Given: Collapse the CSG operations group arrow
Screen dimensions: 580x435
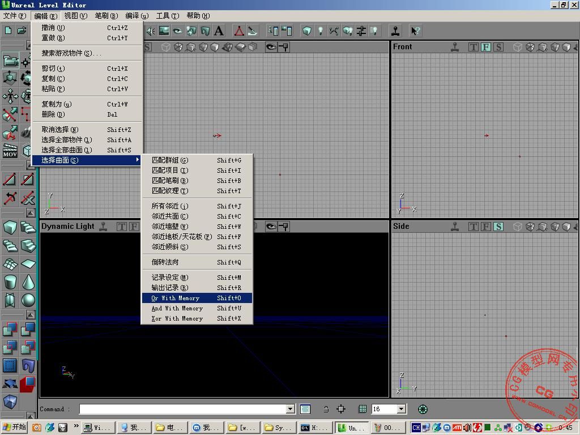Looking at the screenshot, I should click(x=31, y=315).
